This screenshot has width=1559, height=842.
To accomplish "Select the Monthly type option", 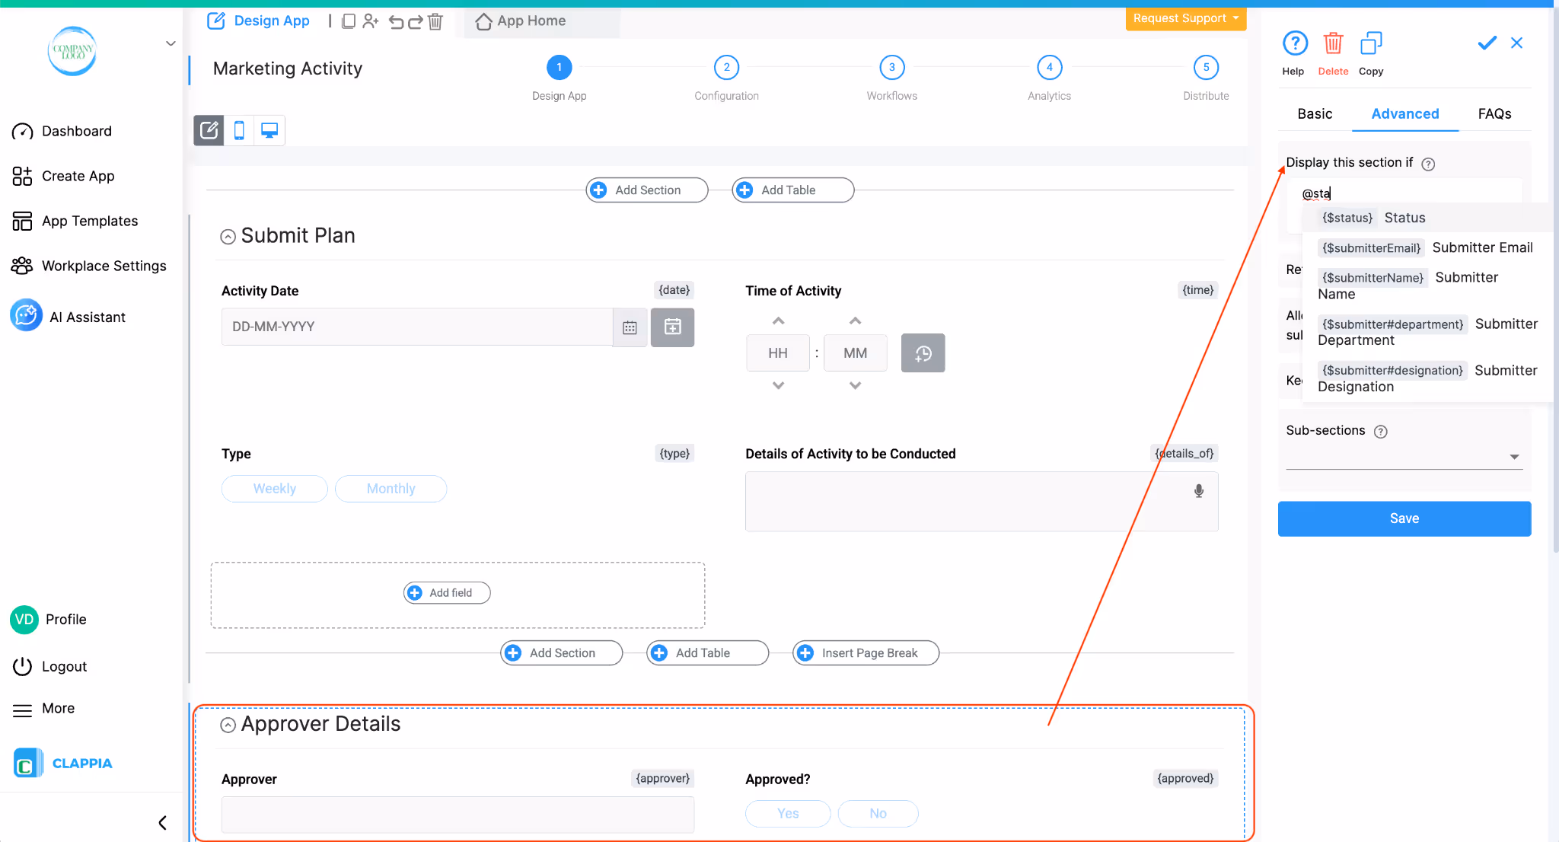I will tap(391, 489).
